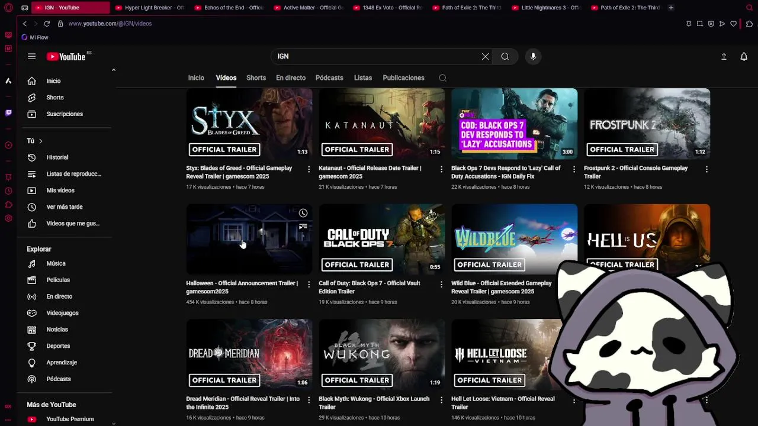Image resolution: width=758 pixels, height=426 pixels.
Task: Open options for Black Myth Wukong video
Action: coord(441,400)
